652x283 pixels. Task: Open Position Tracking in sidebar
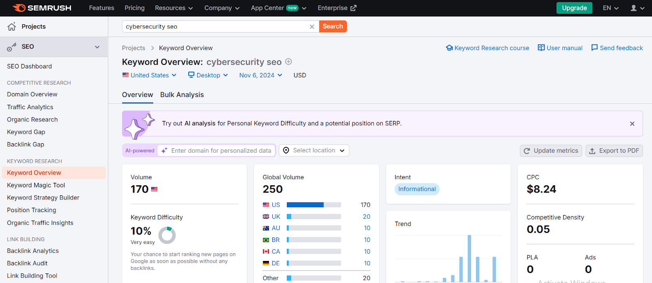[31, 210]
